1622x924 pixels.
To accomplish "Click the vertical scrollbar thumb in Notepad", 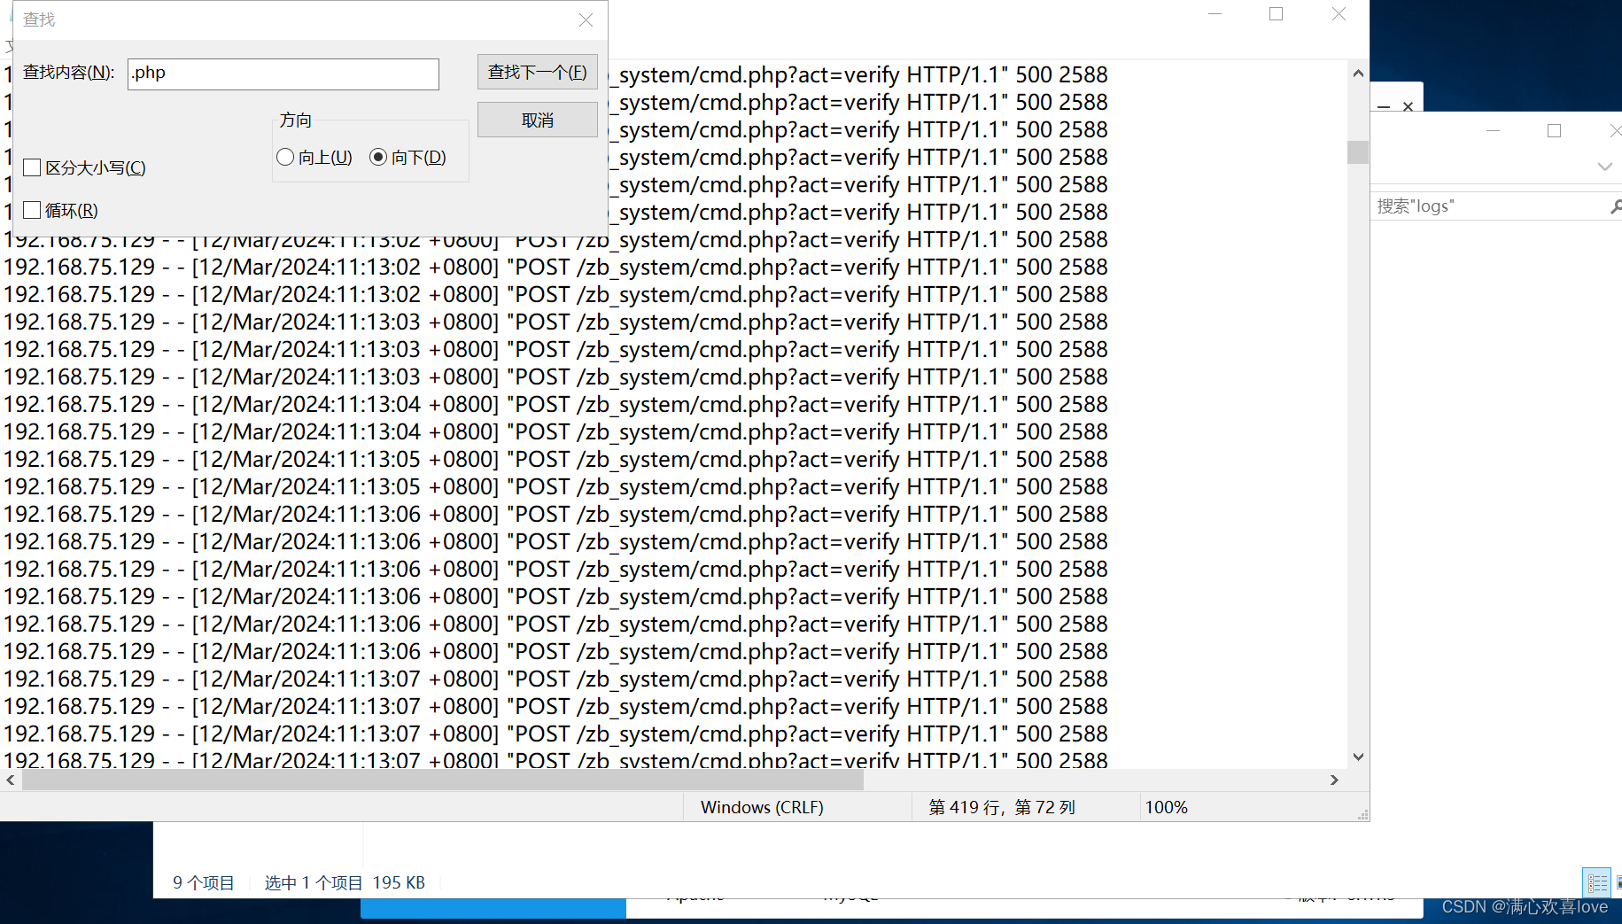I will click(1358, 152).
